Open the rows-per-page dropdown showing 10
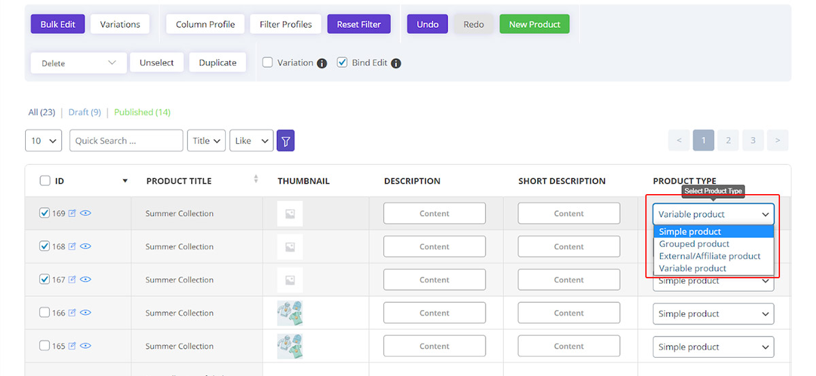The height and width of the screenshot is (376, 816). [44, 140]
